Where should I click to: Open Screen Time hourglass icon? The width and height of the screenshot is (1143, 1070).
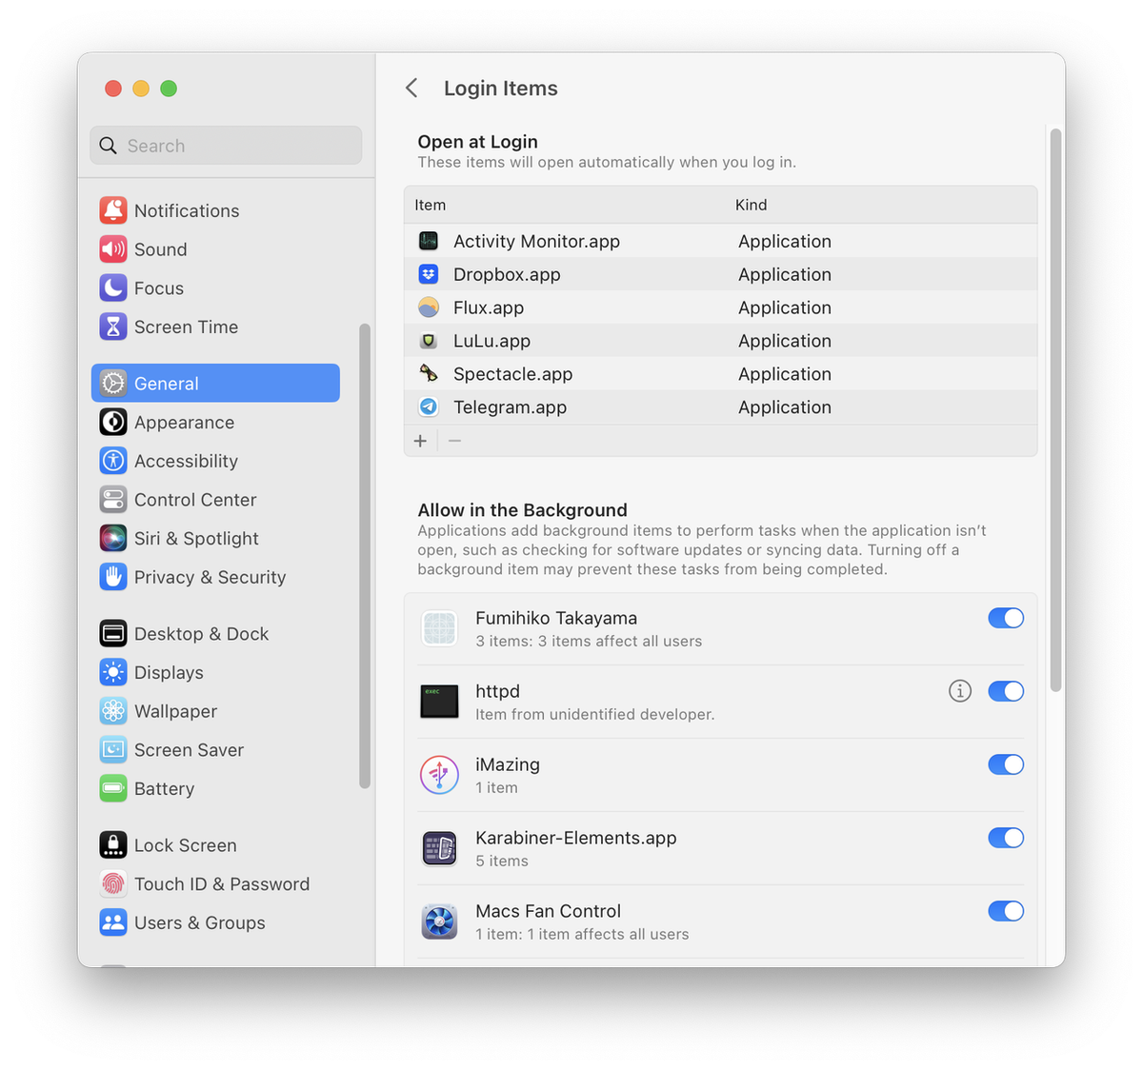113,327
